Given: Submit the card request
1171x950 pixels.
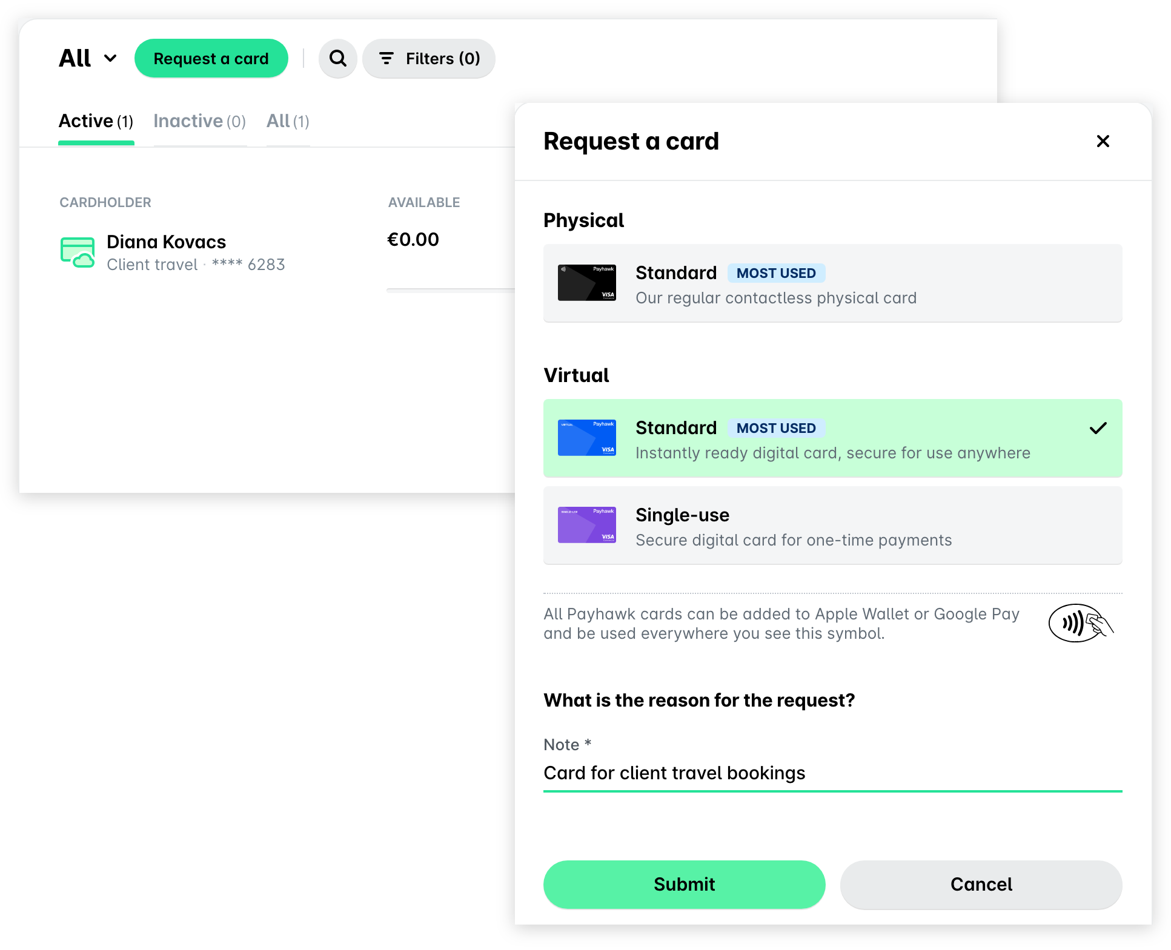Looking at the screenshot, I should click(684, 884).
